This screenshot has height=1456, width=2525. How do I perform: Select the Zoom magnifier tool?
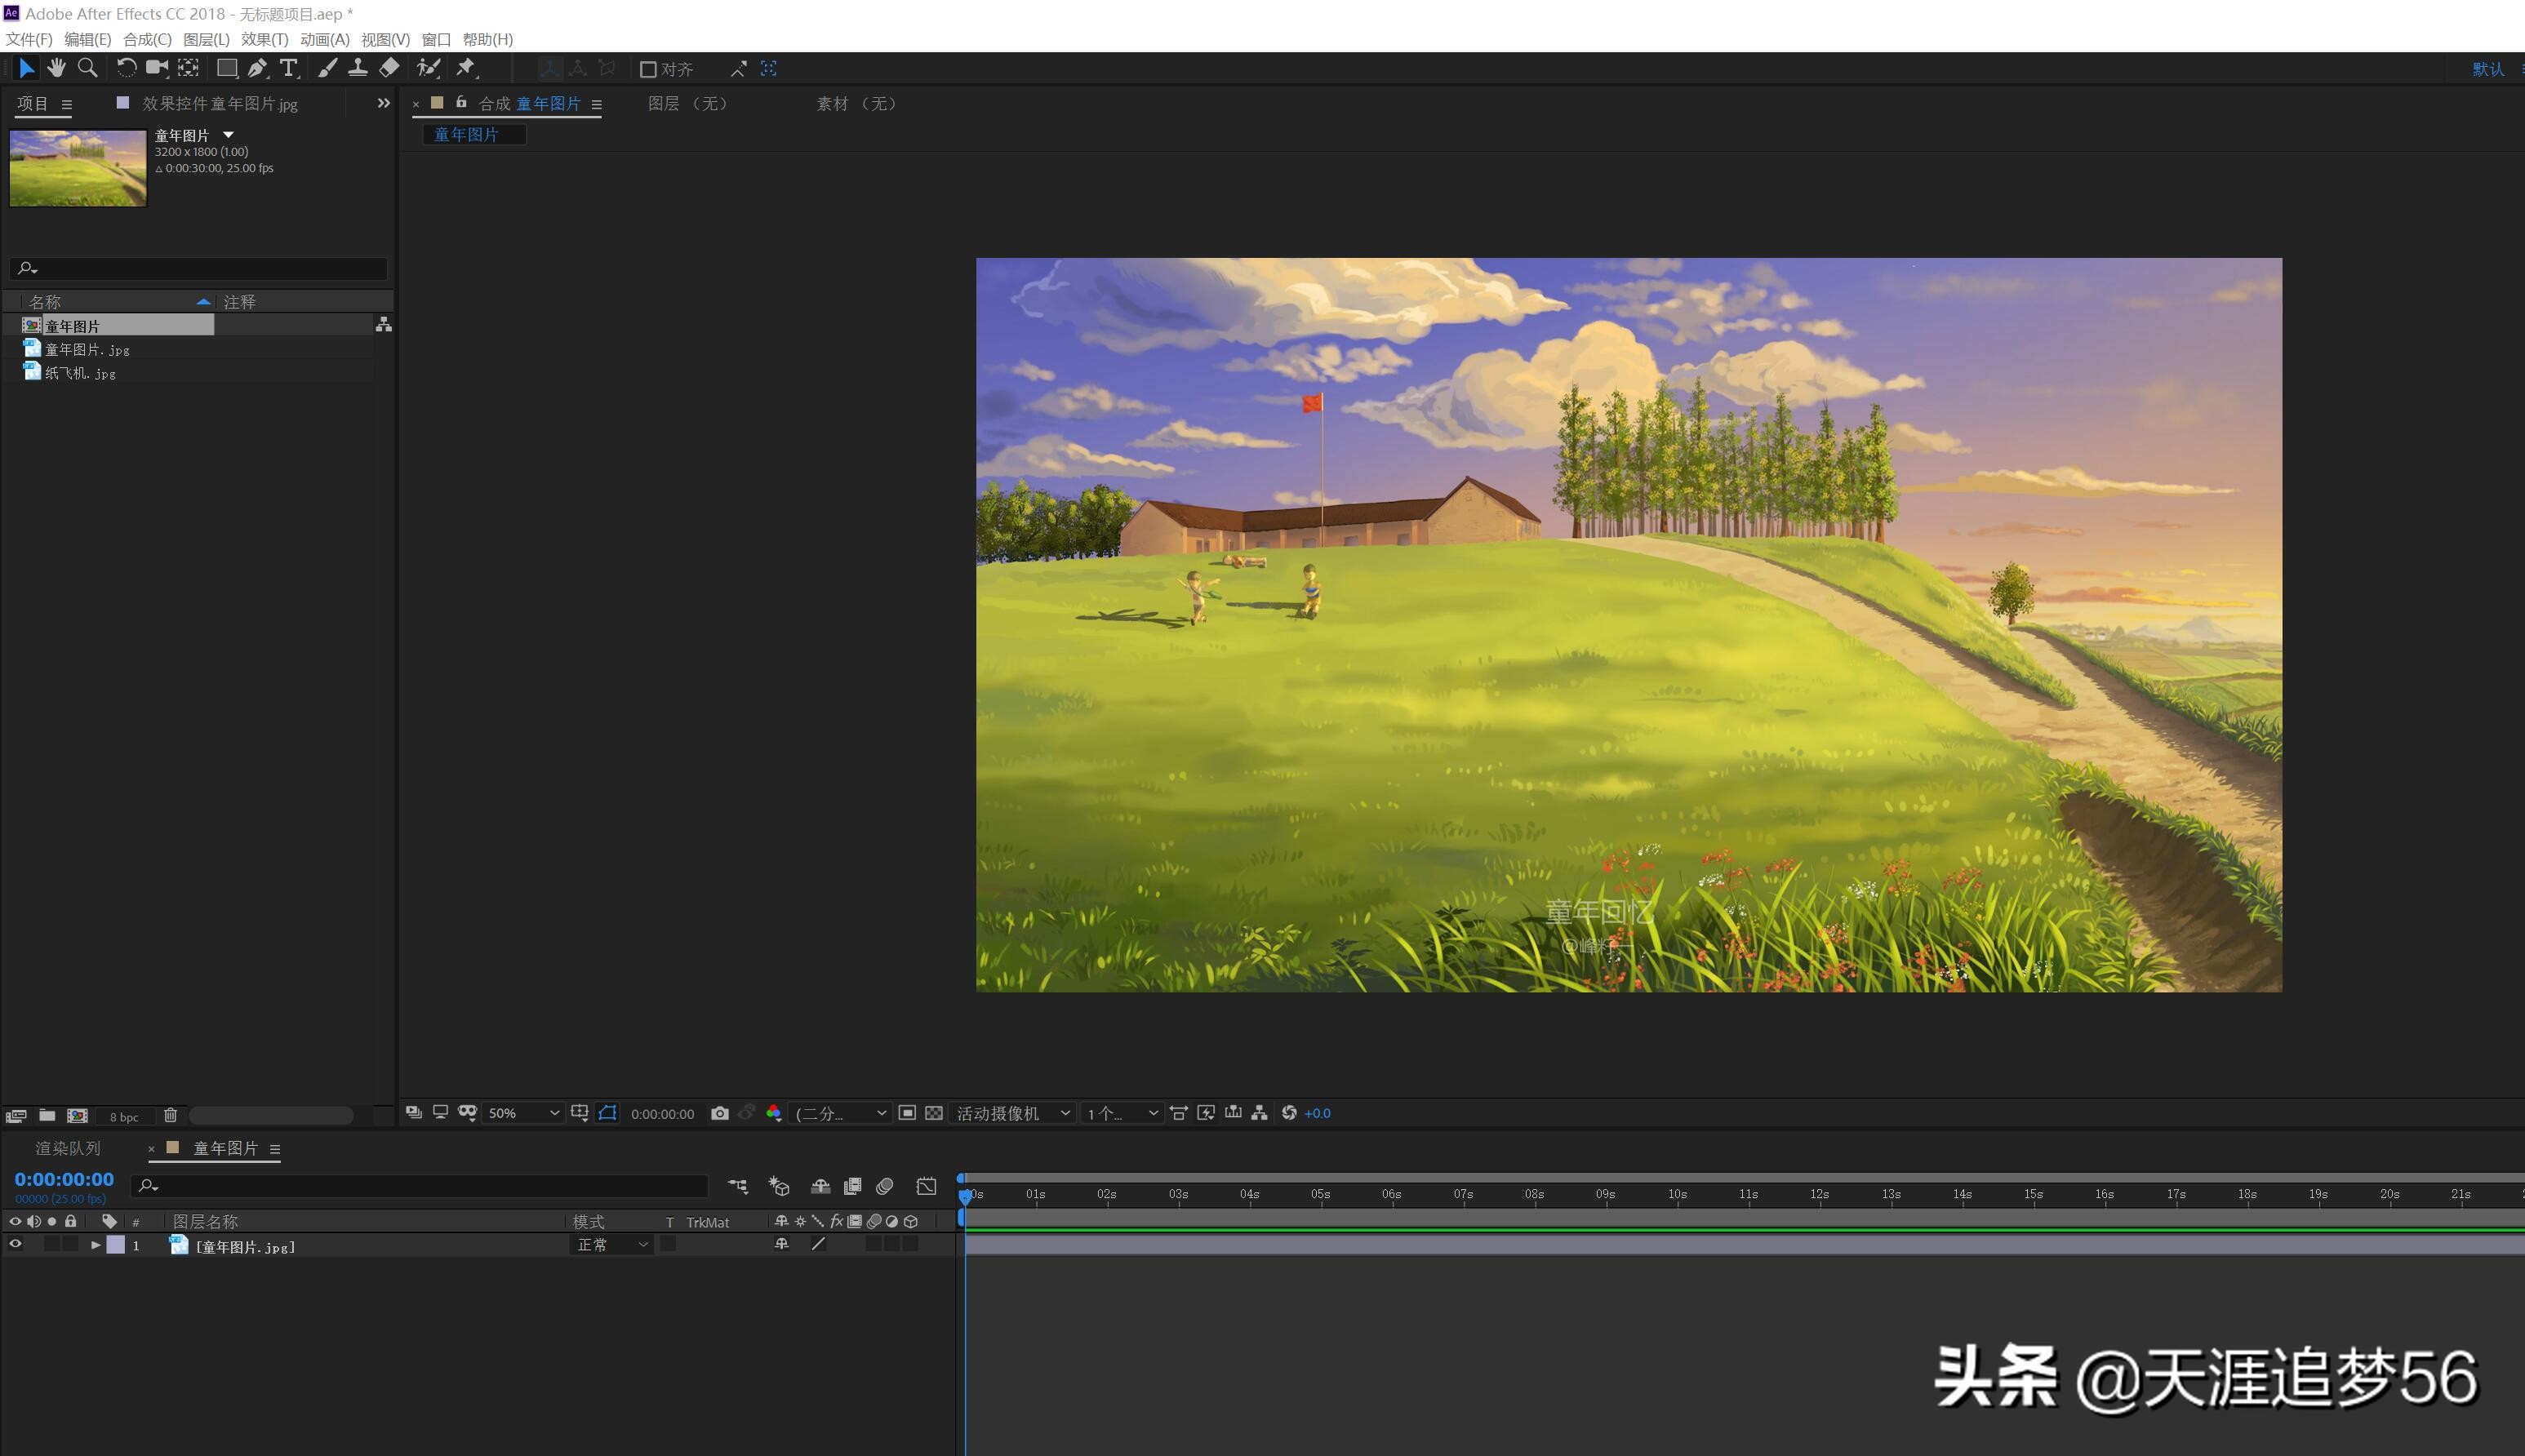pyautogui.click(x=87, y=68)
